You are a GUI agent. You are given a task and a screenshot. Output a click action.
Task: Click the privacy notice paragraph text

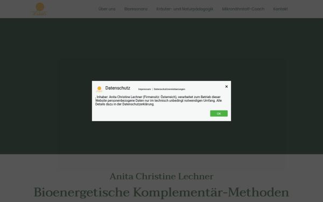(158, 101)
